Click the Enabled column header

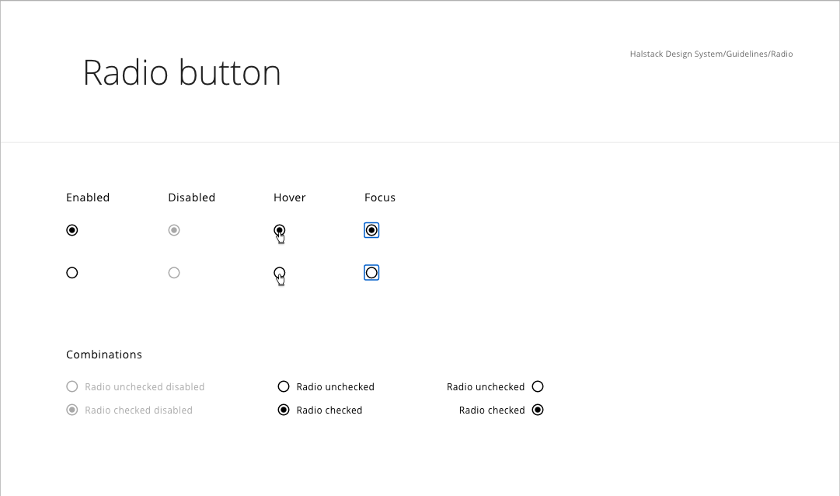click(x=88, y=197)
